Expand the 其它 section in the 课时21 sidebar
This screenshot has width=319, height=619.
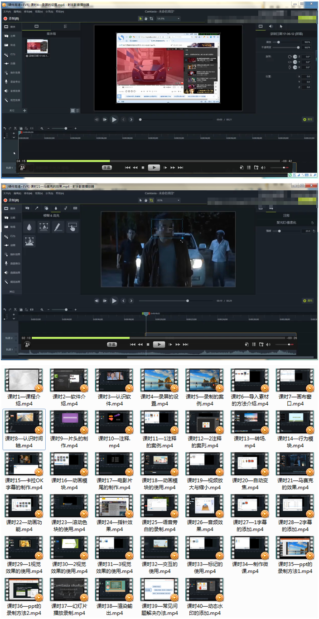(11, 291)
